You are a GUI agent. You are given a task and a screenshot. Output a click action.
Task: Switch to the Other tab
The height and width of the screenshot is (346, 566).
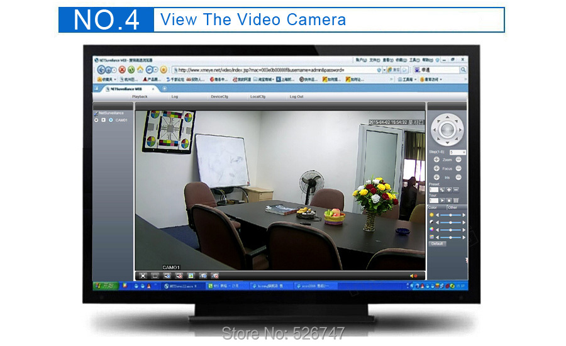tap(453, 207)
